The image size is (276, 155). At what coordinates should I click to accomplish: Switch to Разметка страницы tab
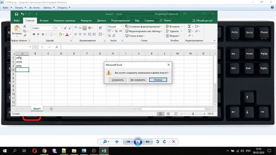point(64,21)
